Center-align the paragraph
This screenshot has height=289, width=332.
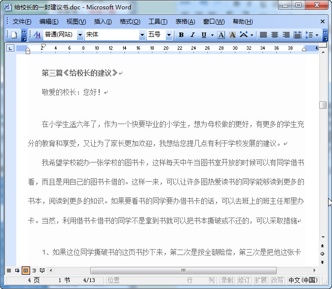click(x=275, y=35)
